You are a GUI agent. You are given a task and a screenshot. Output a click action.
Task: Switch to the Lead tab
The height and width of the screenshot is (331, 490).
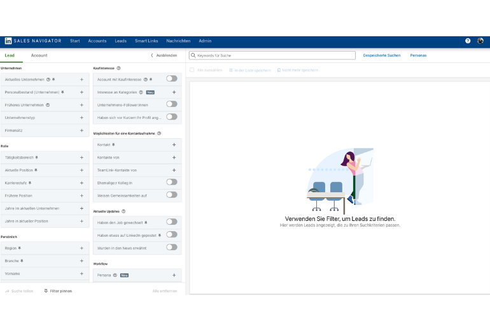click(x=10, y=55)
